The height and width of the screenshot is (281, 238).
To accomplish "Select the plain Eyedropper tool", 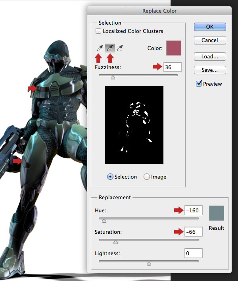I will (100, 48).
